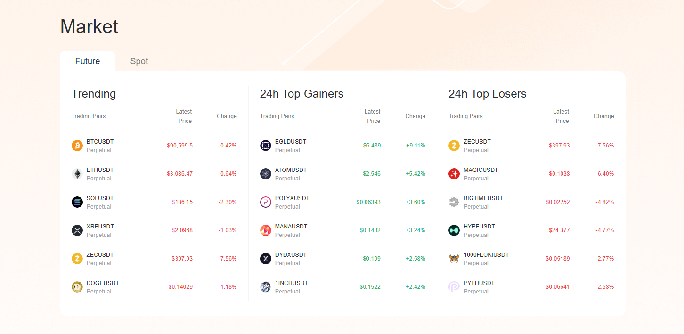Select the Future tab

[x=88, y=61]
